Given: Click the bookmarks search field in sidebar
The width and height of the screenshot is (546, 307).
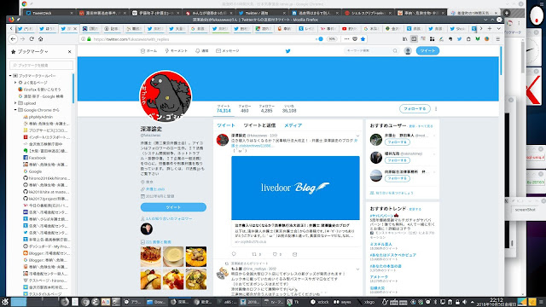Looking at the screenshot, I should click(x=41, y=65).
